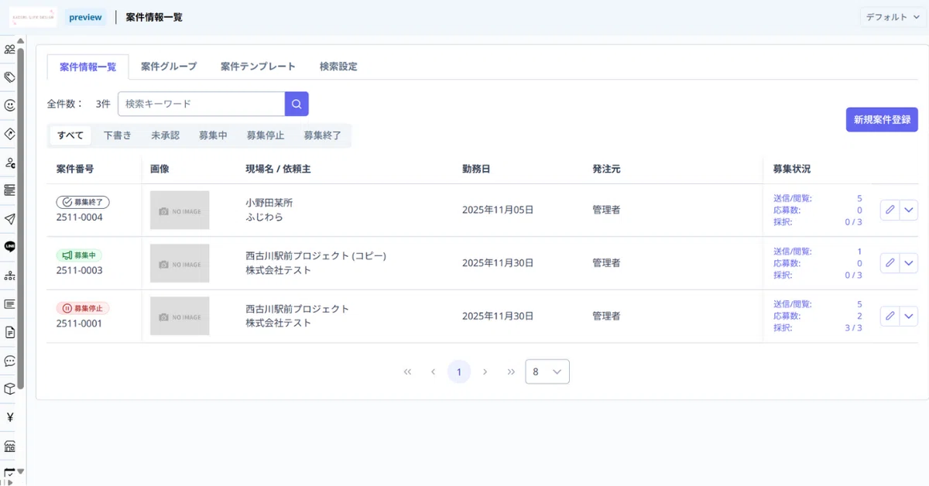
Task: Open the paper plane send icon
Action: tap(10, 219)
